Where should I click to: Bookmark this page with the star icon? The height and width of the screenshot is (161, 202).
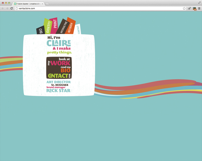coord(184,8)
